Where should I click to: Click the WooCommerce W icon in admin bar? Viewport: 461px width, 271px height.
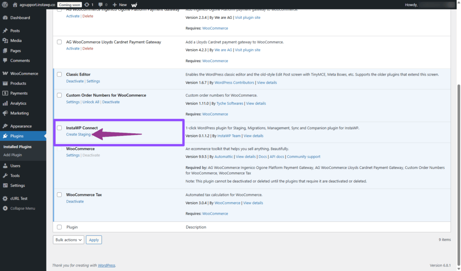(135, 5)
